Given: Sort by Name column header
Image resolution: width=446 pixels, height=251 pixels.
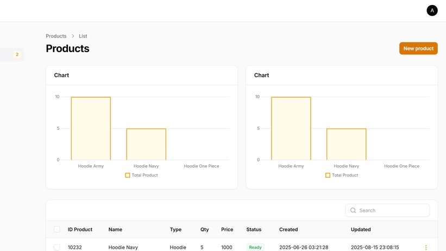Looking at the screenshot, I should (x=115, y=229).
